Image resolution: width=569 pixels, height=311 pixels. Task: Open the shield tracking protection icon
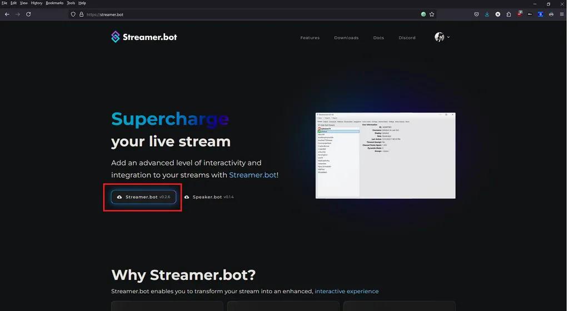click(73, 14)
